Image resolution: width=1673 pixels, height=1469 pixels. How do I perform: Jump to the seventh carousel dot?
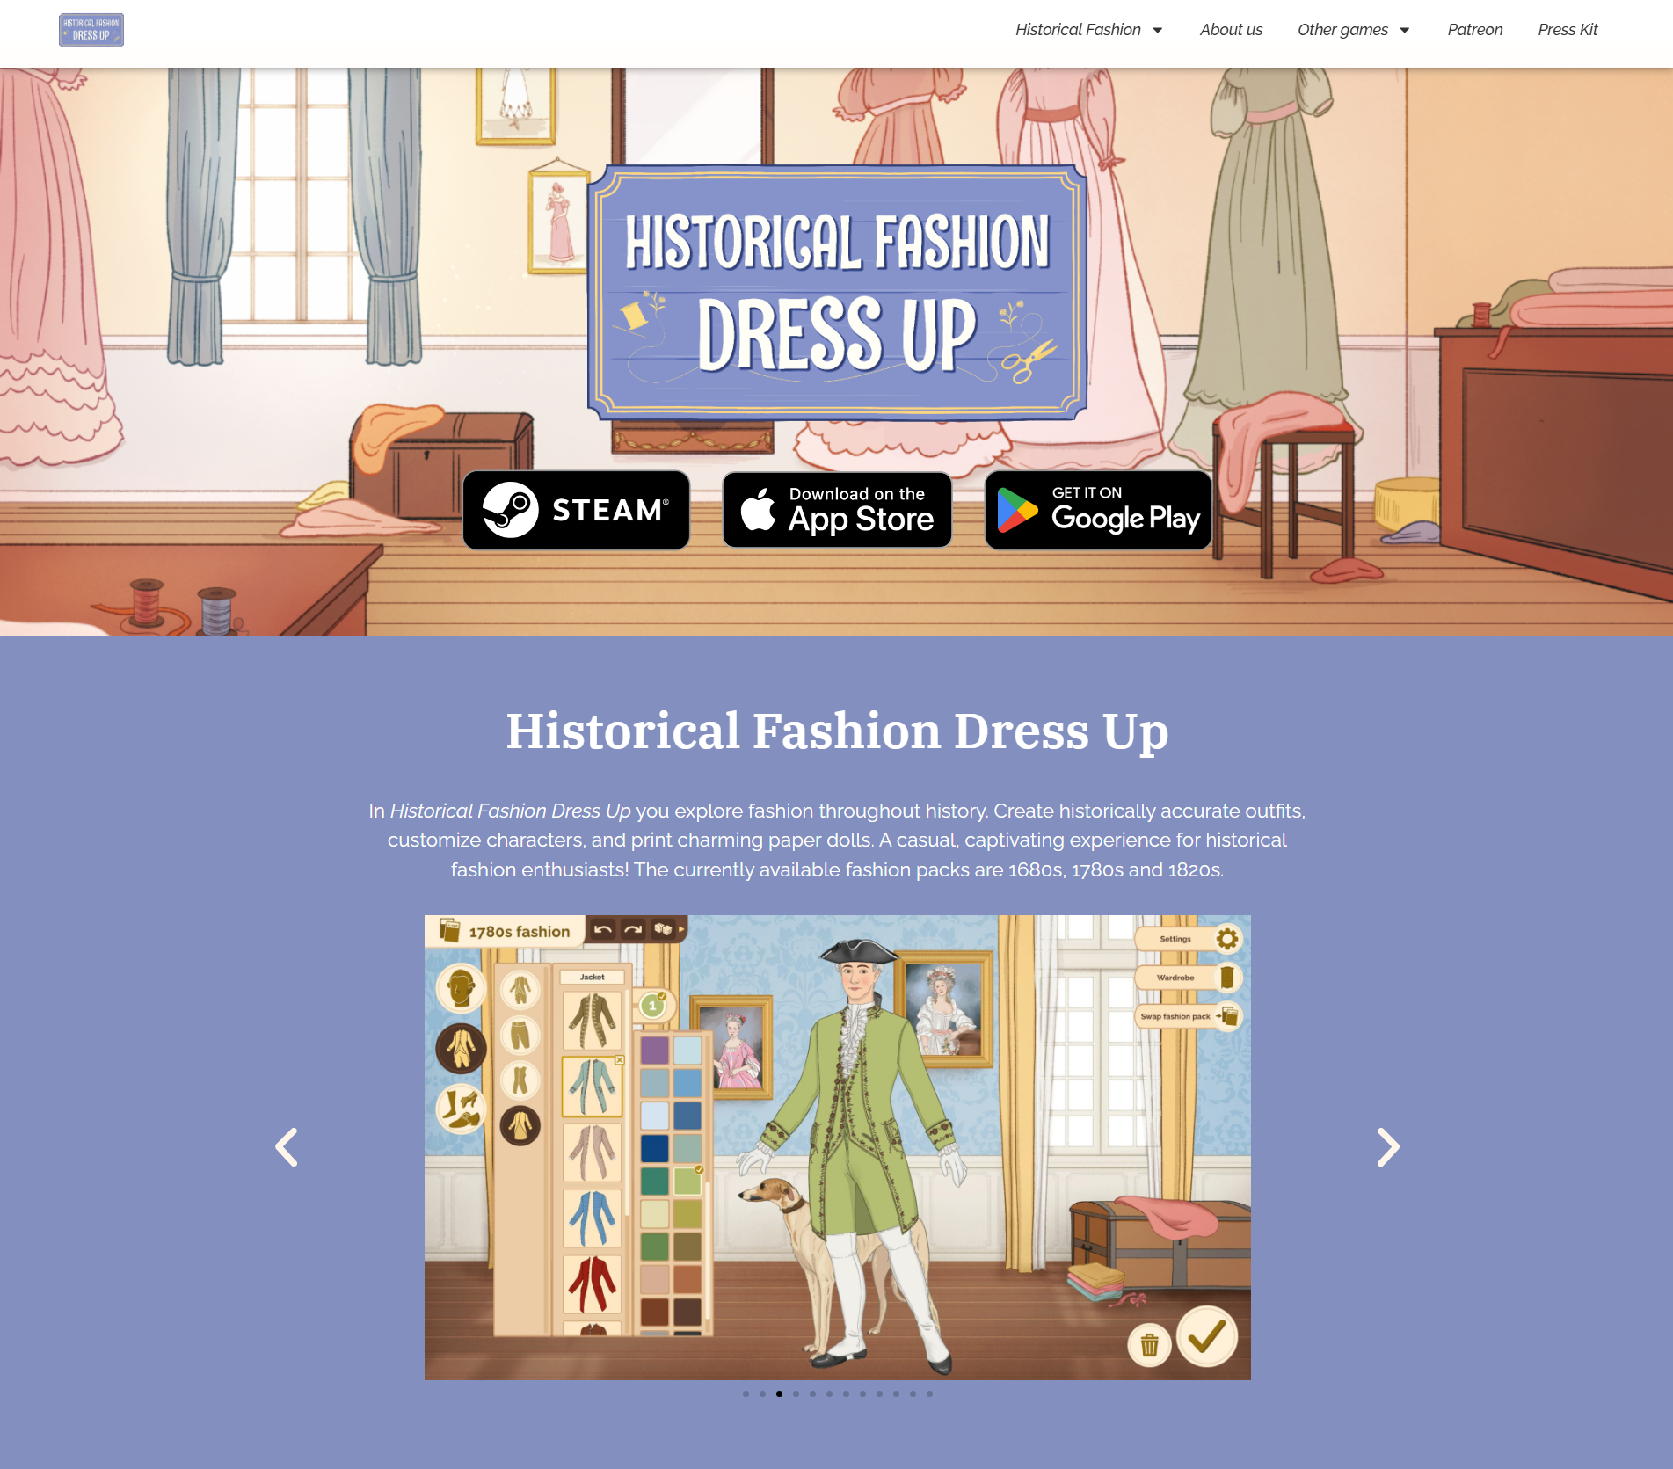tap(846, 1393)
